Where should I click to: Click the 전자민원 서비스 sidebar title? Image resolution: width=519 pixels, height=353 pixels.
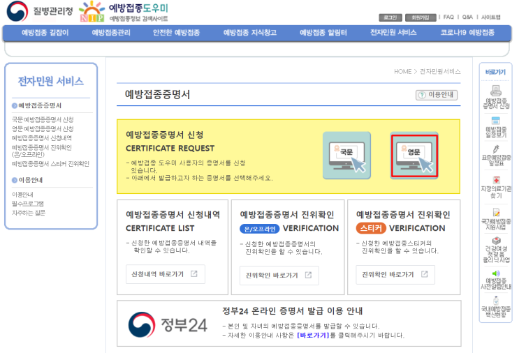50,82
